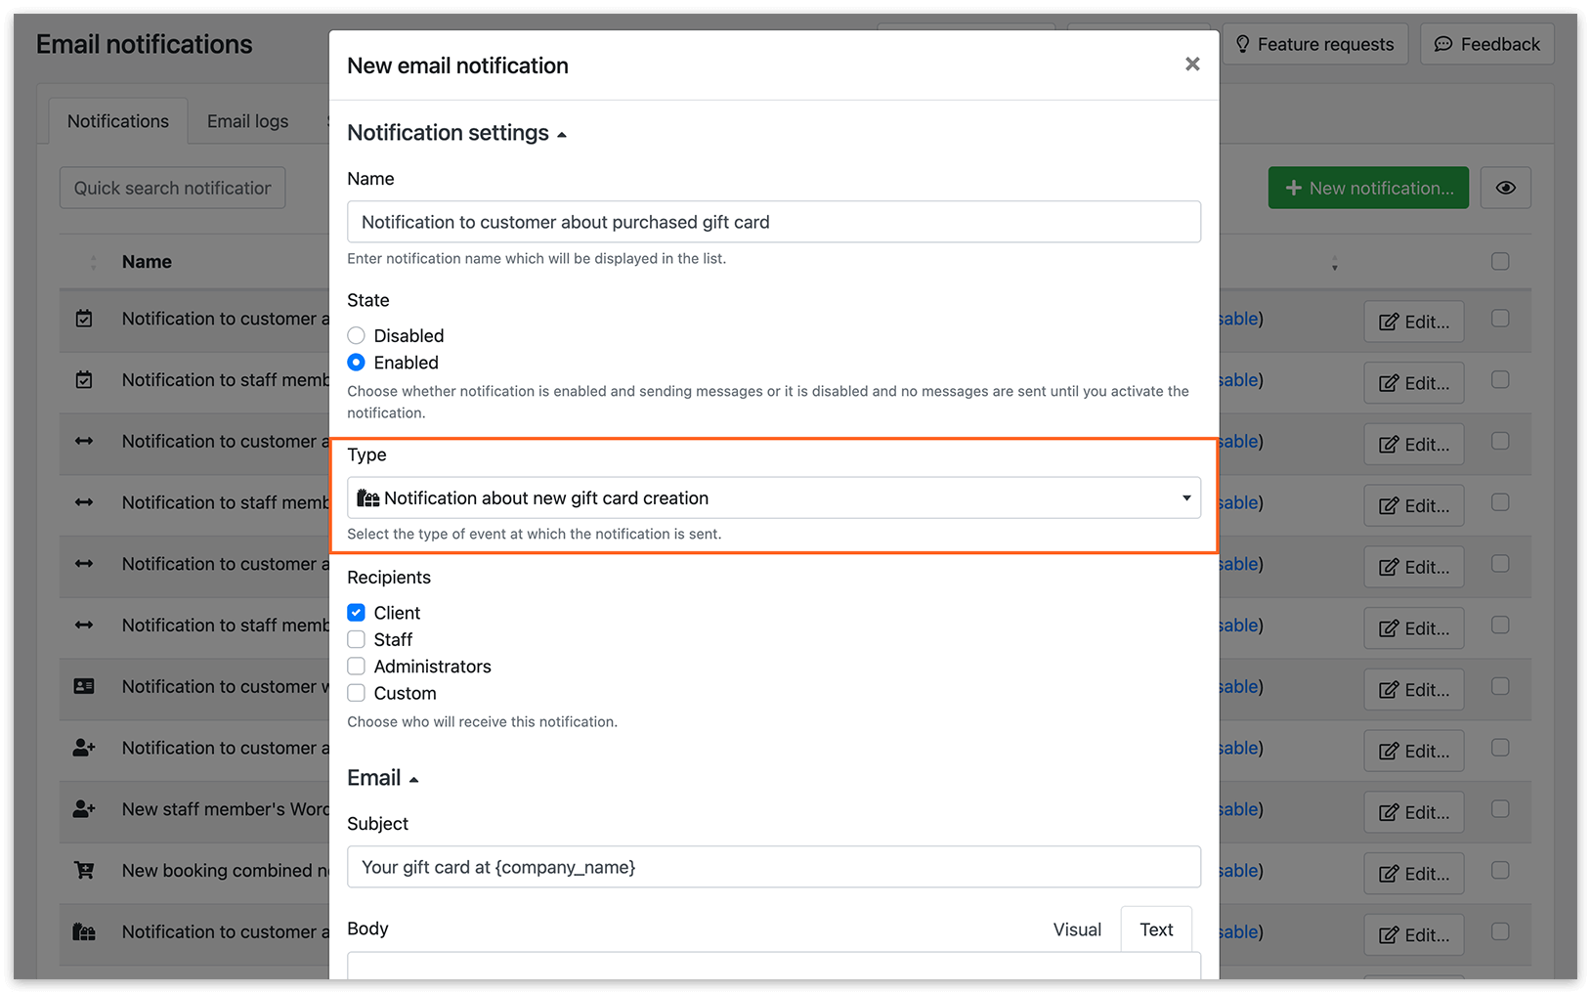Screen dimensions: 1591x993
Task: Close the New email notification dialog
Action: [1192, 64]
